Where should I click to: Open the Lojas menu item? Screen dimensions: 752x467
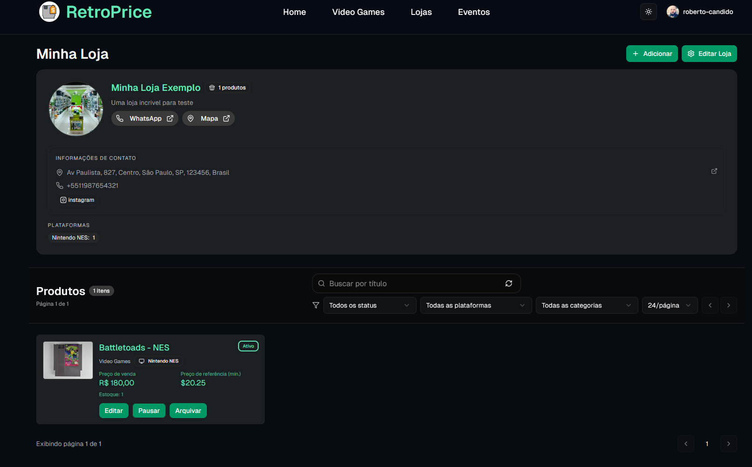[x=421, y=12]
